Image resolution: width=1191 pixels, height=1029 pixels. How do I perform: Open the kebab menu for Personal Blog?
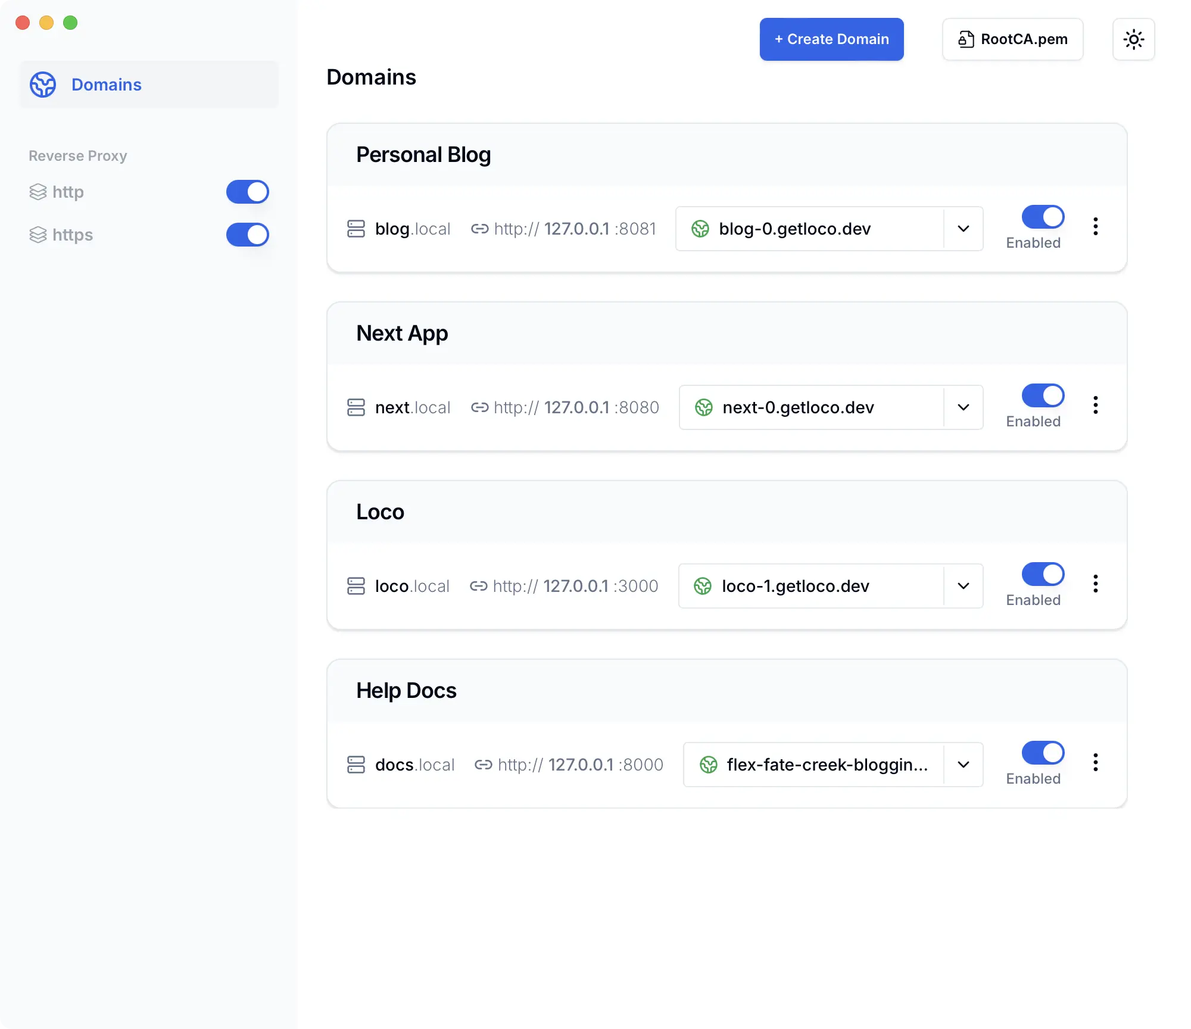(x=1096, y=226)
